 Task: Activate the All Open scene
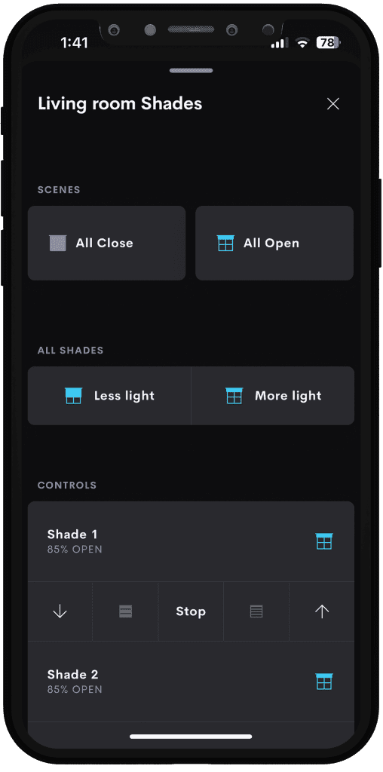(x=274, y=244)
